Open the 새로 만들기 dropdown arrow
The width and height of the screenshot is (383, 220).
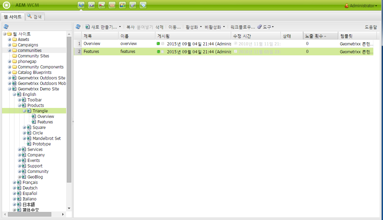pos(120,27)
